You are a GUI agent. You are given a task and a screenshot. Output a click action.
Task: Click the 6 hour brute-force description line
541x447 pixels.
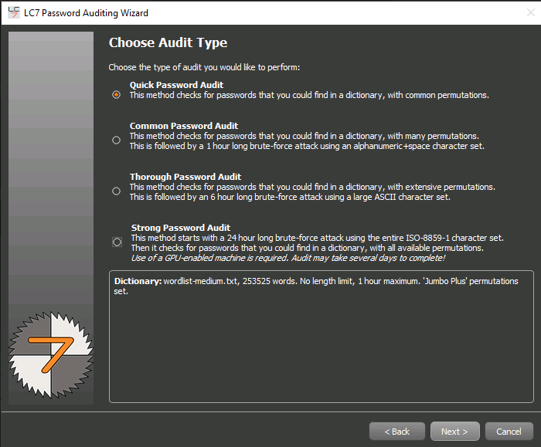(x=289, y=197)
